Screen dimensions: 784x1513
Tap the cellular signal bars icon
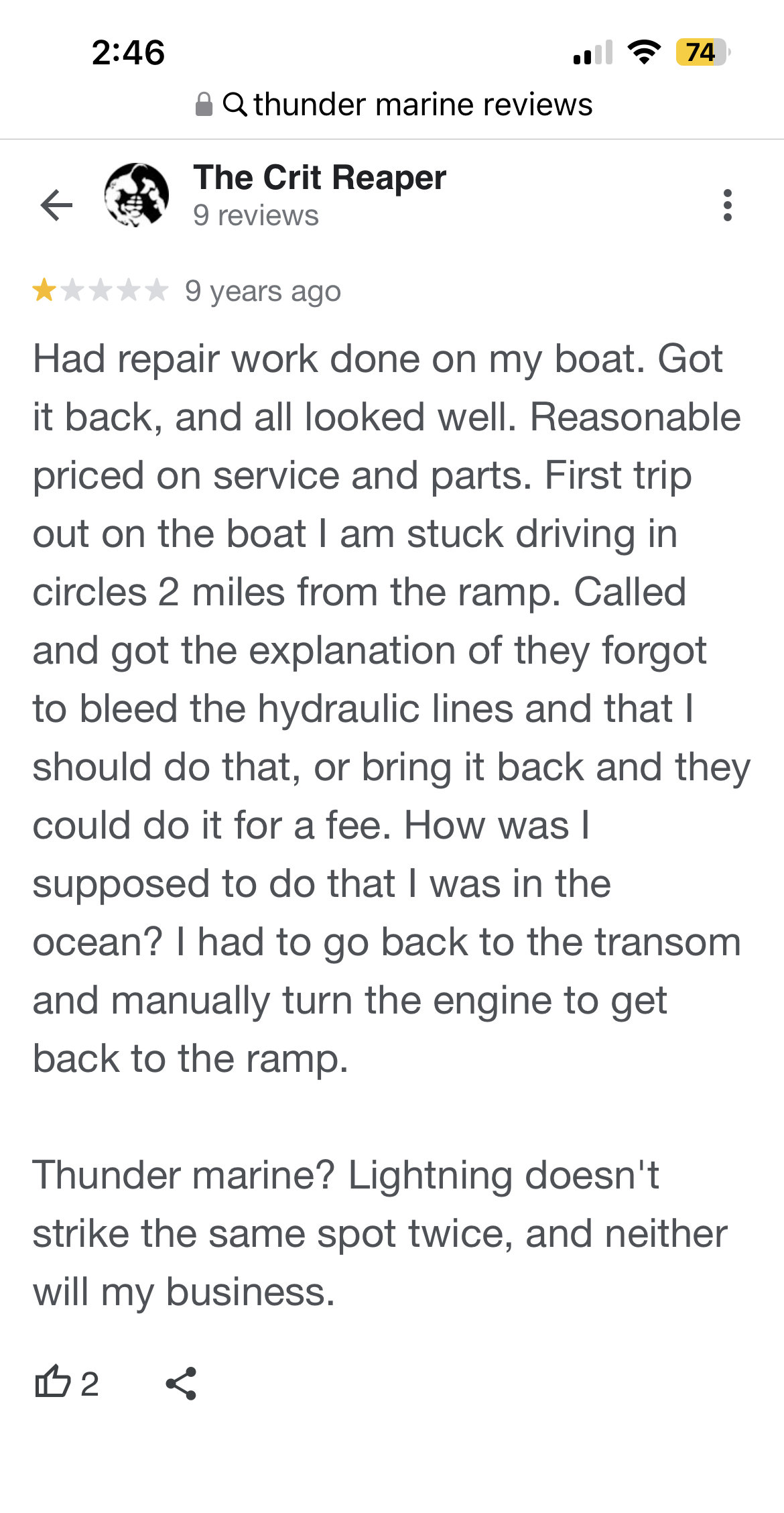click(x=593, y=52)
